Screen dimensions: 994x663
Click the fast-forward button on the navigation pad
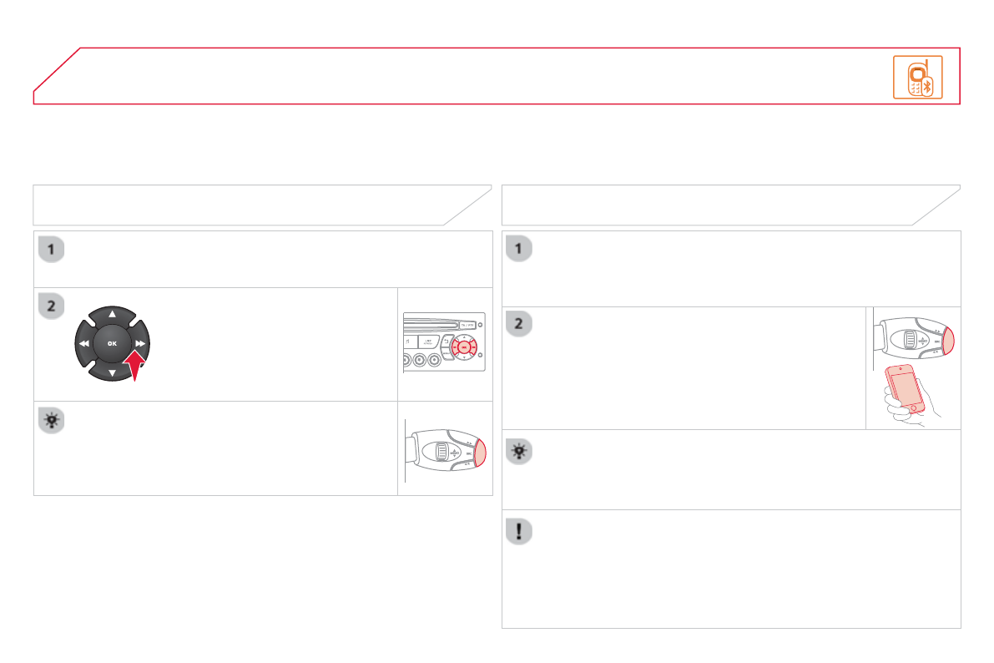(141, 343)
